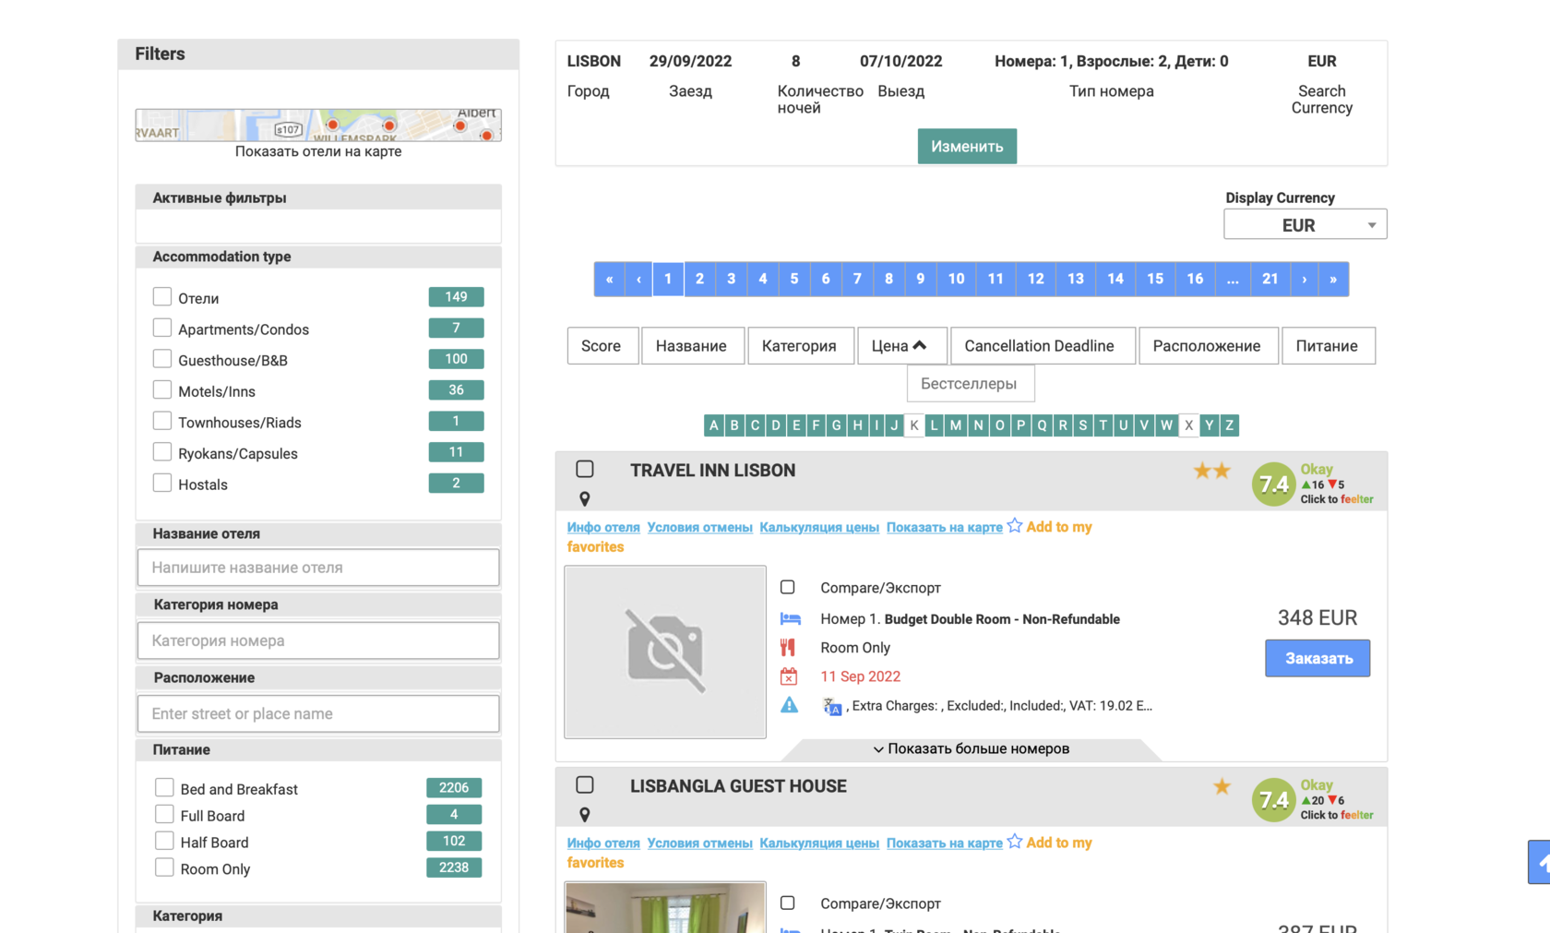This screenshot has height=933, width=1550.
Task: Click favorites star icon for Lisbangla Guest House
Action: pos(1015,841)
